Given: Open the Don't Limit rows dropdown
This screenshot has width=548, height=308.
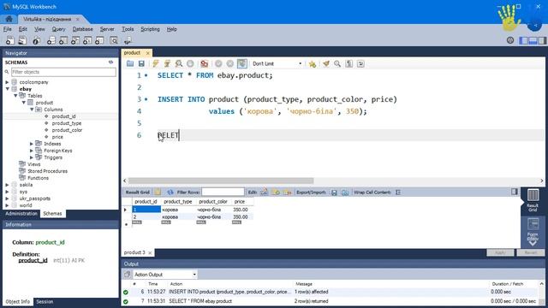Looking at the screenshot, I should [x=277, y=63].
